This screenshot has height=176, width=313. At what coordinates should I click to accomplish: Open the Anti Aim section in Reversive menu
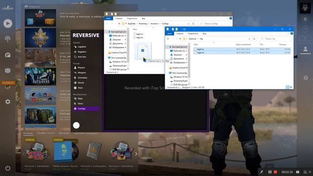pos(80,57)
